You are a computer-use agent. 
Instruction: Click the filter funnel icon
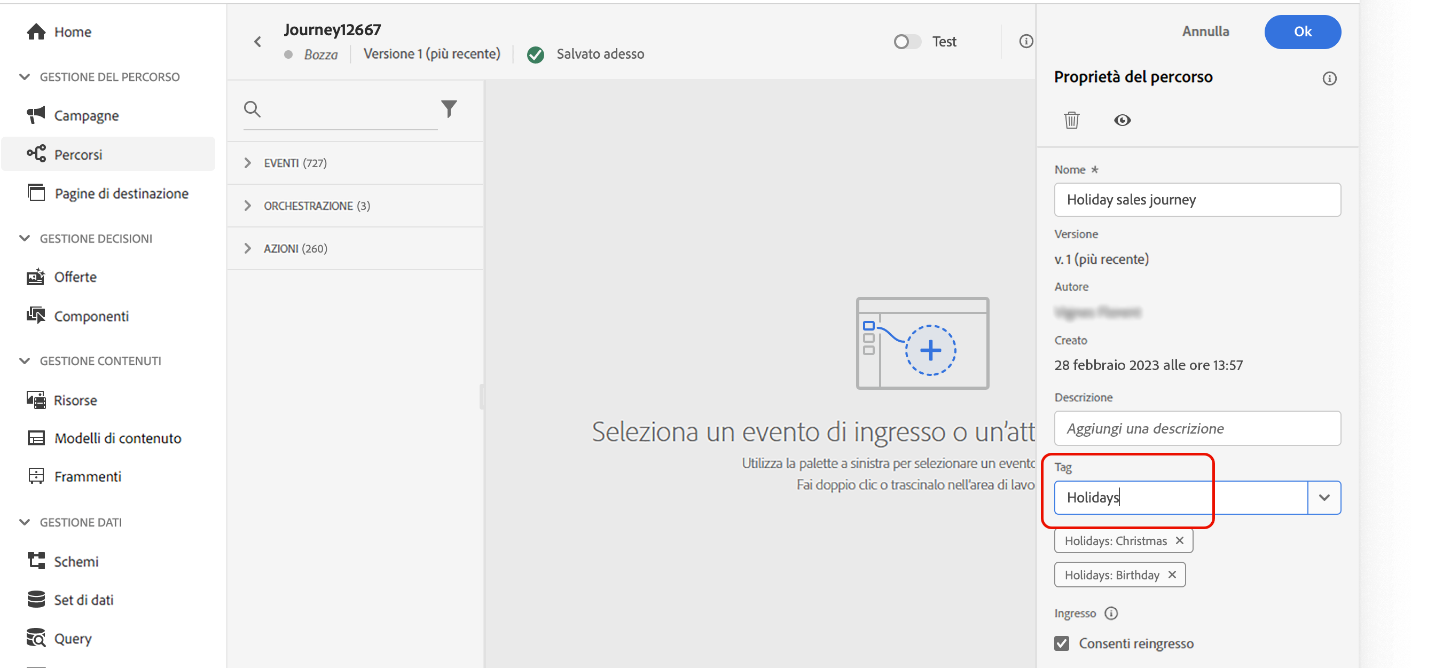click(x=449, y=108)
